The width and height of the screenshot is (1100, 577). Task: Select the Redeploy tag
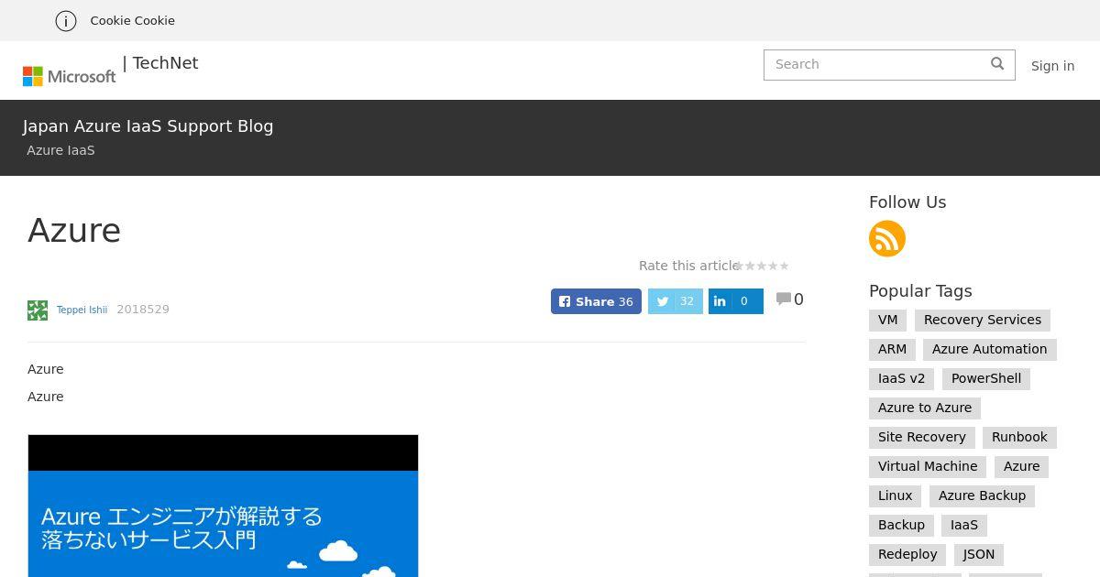point(907,554)
